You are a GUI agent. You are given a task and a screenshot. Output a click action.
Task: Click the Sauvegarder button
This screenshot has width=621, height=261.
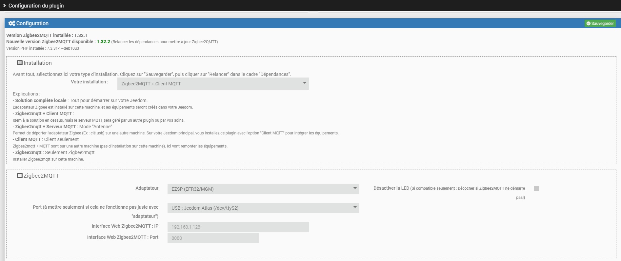(x=600, y=23)
